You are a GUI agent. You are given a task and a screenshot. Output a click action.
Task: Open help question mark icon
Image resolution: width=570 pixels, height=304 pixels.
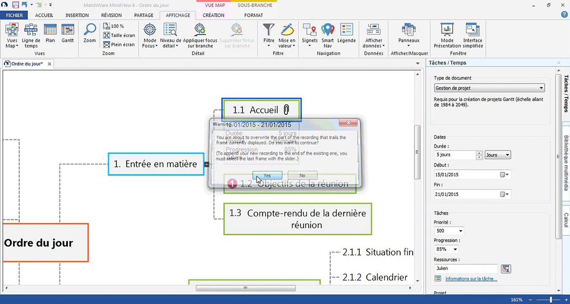564,15
